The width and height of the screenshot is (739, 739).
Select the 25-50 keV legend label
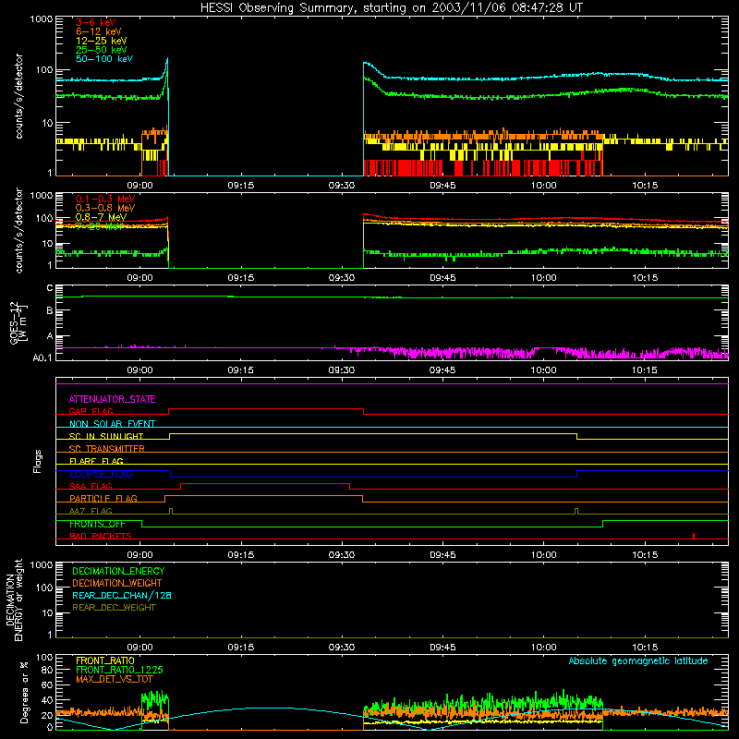(x=102, y=50)
